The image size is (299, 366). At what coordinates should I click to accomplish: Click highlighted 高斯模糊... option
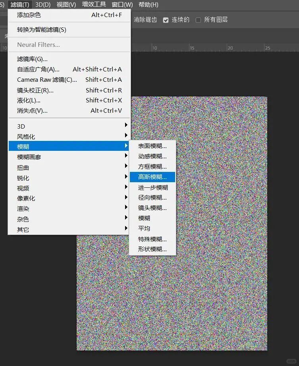[x=152, y=177]
